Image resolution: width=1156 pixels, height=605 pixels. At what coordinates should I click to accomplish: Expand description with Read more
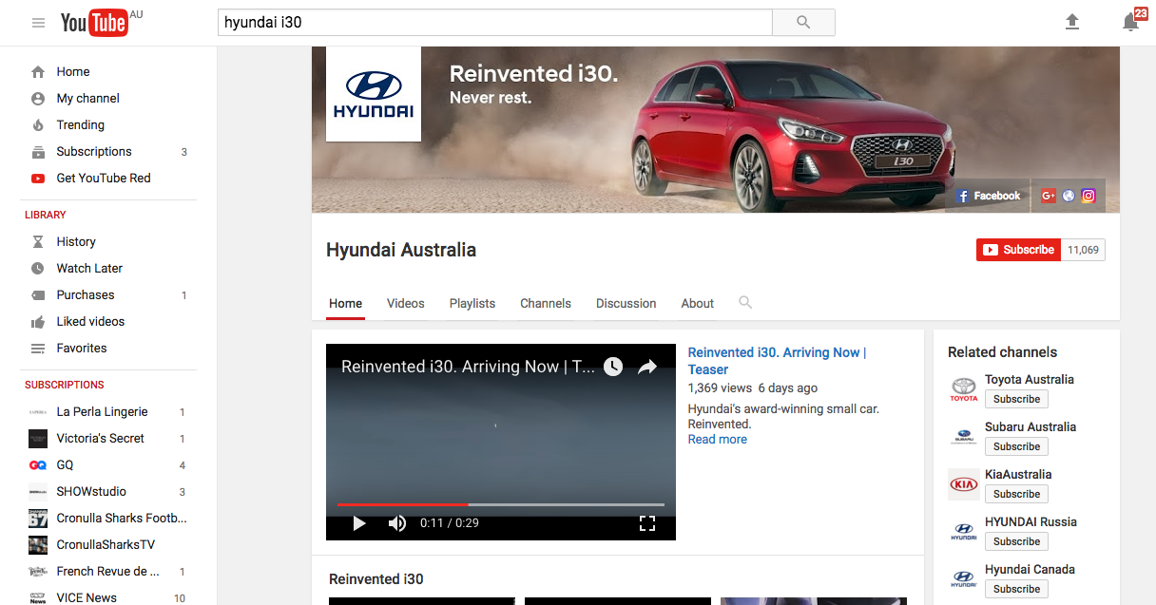tap(718, 440)
